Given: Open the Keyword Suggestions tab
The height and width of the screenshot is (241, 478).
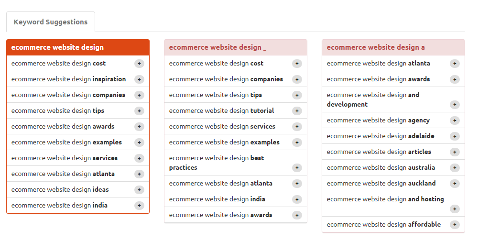Looking at the screenshot, I should pyautogui.click(x=51, y=22).
